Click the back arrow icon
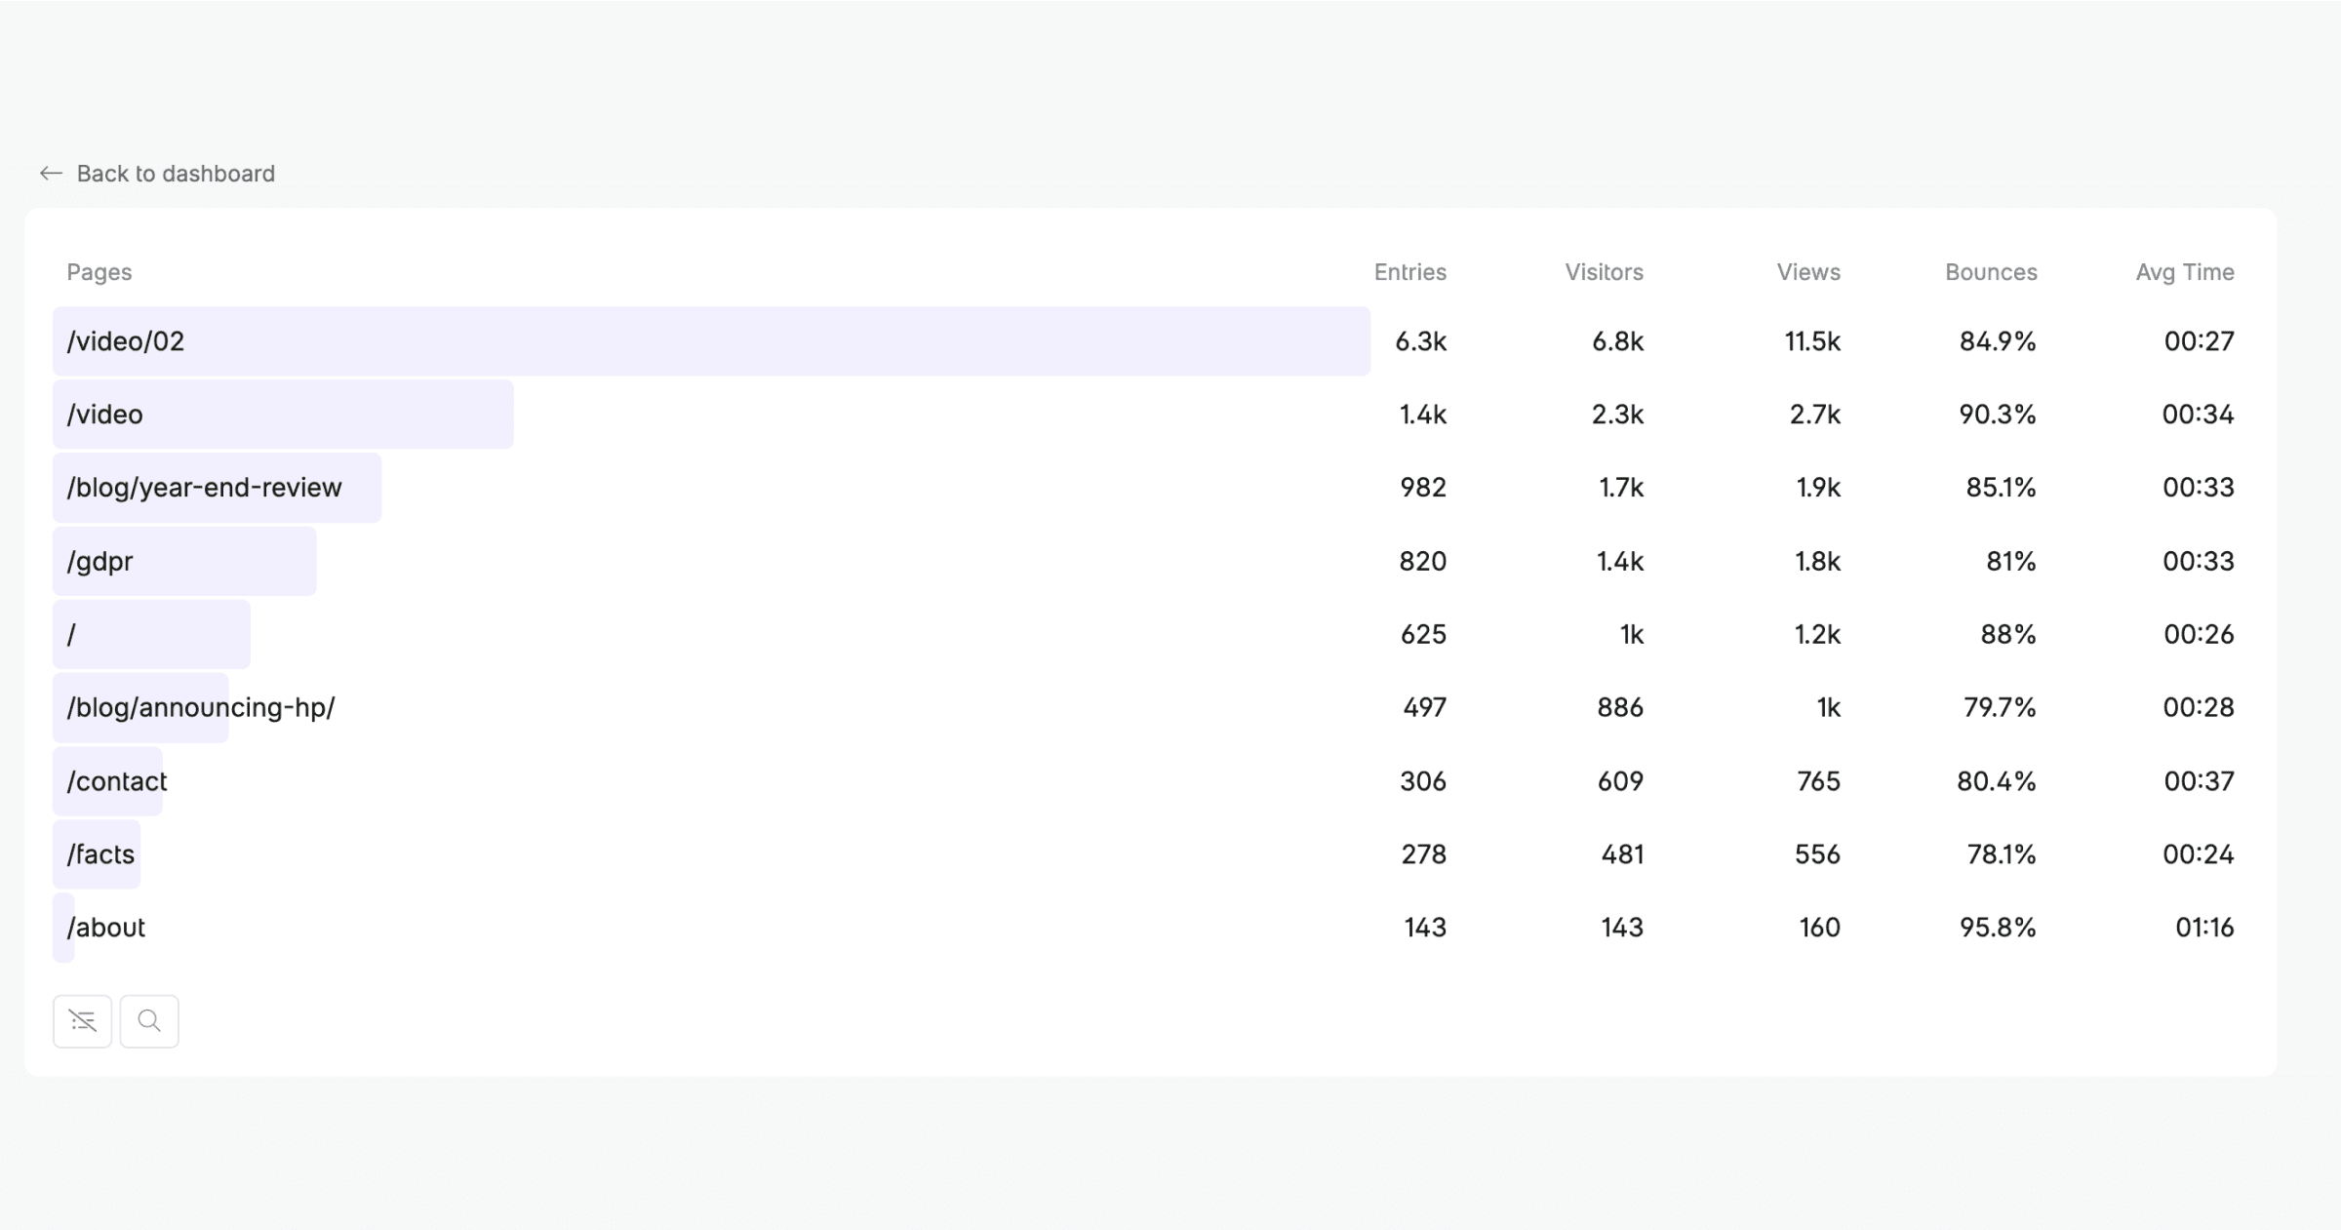Screen dimensions: 2341x1230 (52, 174)
